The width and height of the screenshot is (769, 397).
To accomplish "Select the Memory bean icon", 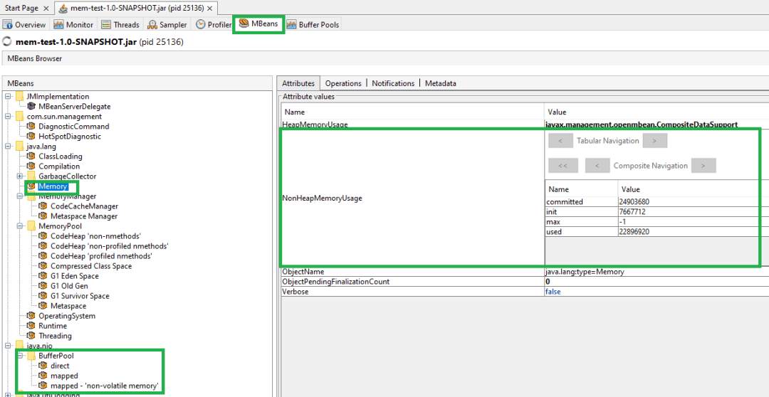I will [x=31, y=186].
